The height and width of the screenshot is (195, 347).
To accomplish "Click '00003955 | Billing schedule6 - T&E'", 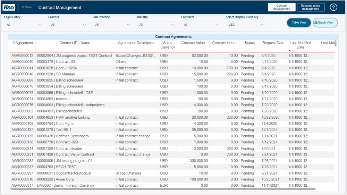I will (x=65, y=93).
